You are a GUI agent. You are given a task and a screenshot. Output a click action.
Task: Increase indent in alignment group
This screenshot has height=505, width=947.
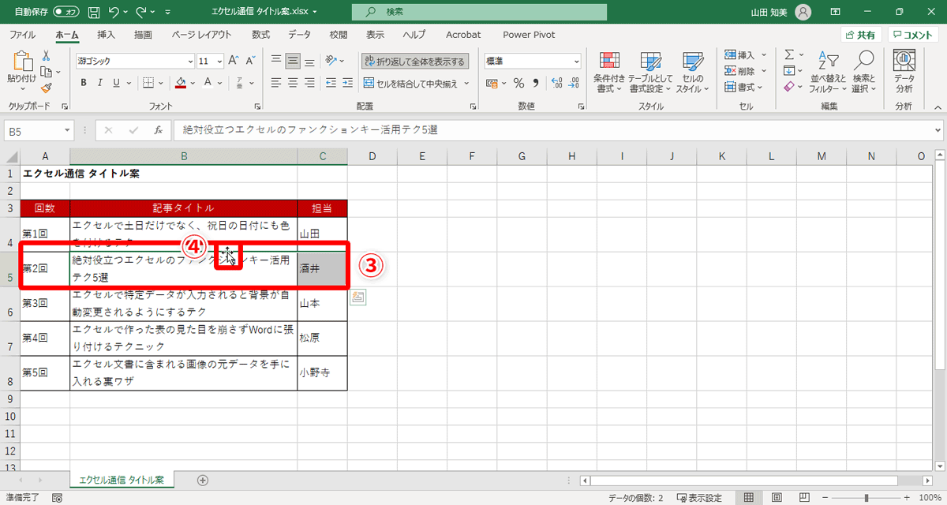coord(349,82)
